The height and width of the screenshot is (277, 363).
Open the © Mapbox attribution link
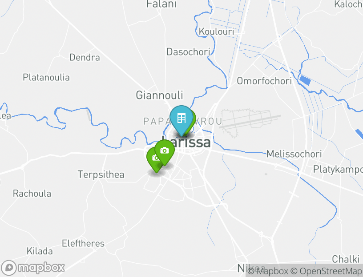click(x=268, y=271)
